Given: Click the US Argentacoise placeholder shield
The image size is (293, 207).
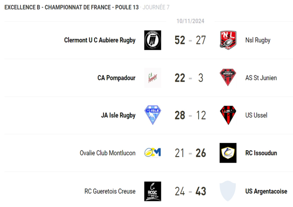Looking at the screenshot, I should click(228, 191).
